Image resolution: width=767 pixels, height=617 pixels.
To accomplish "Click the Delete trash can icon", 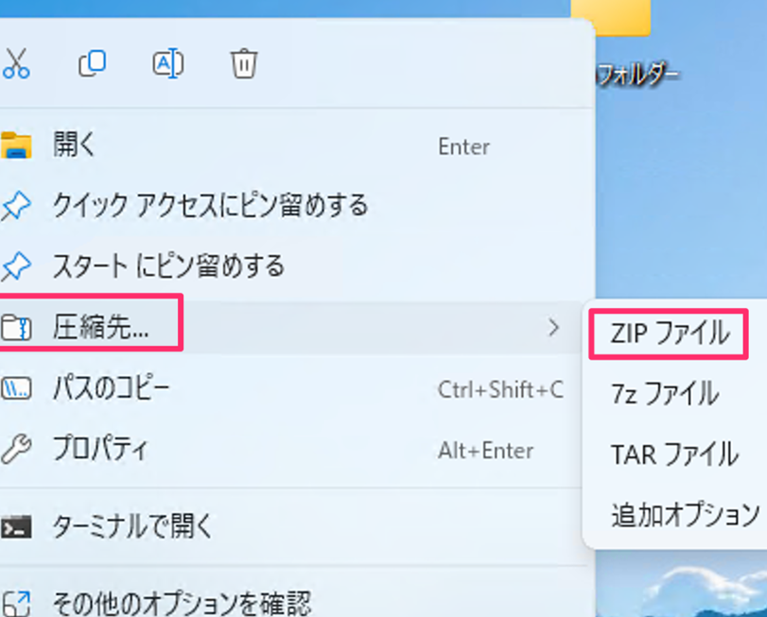I will coord(244,63).
